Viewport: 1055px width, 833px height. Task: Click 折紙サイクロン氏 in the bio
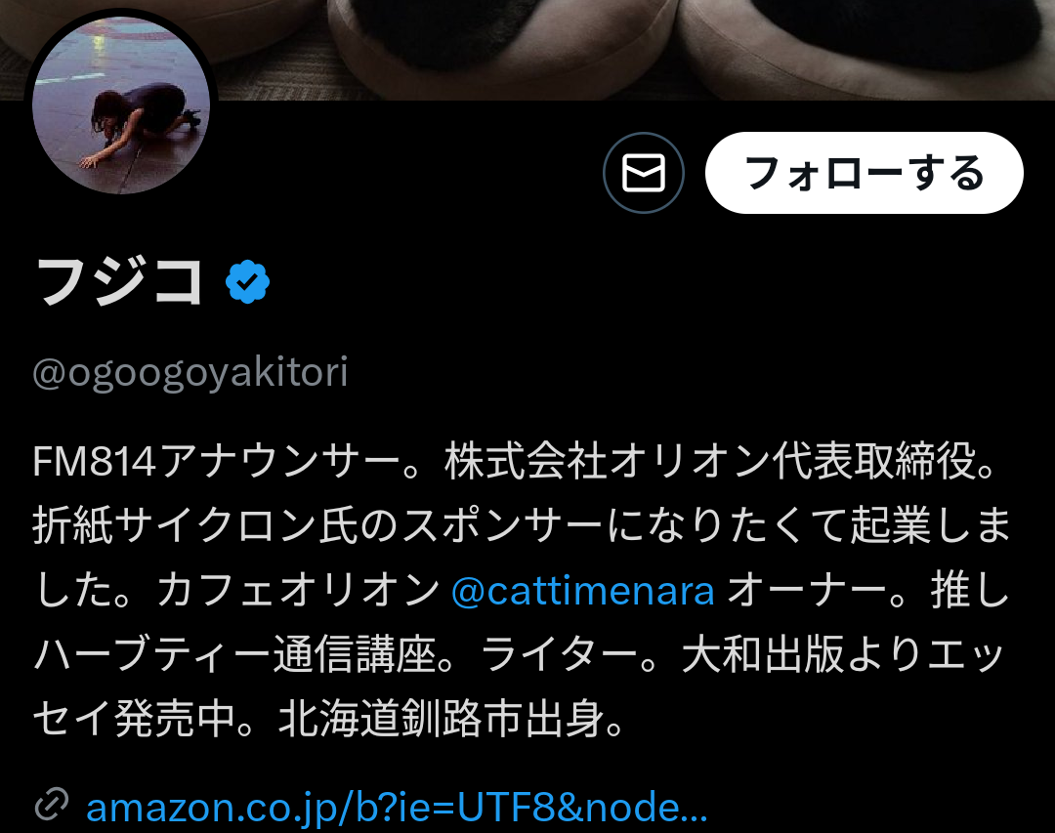pos(195,526)
